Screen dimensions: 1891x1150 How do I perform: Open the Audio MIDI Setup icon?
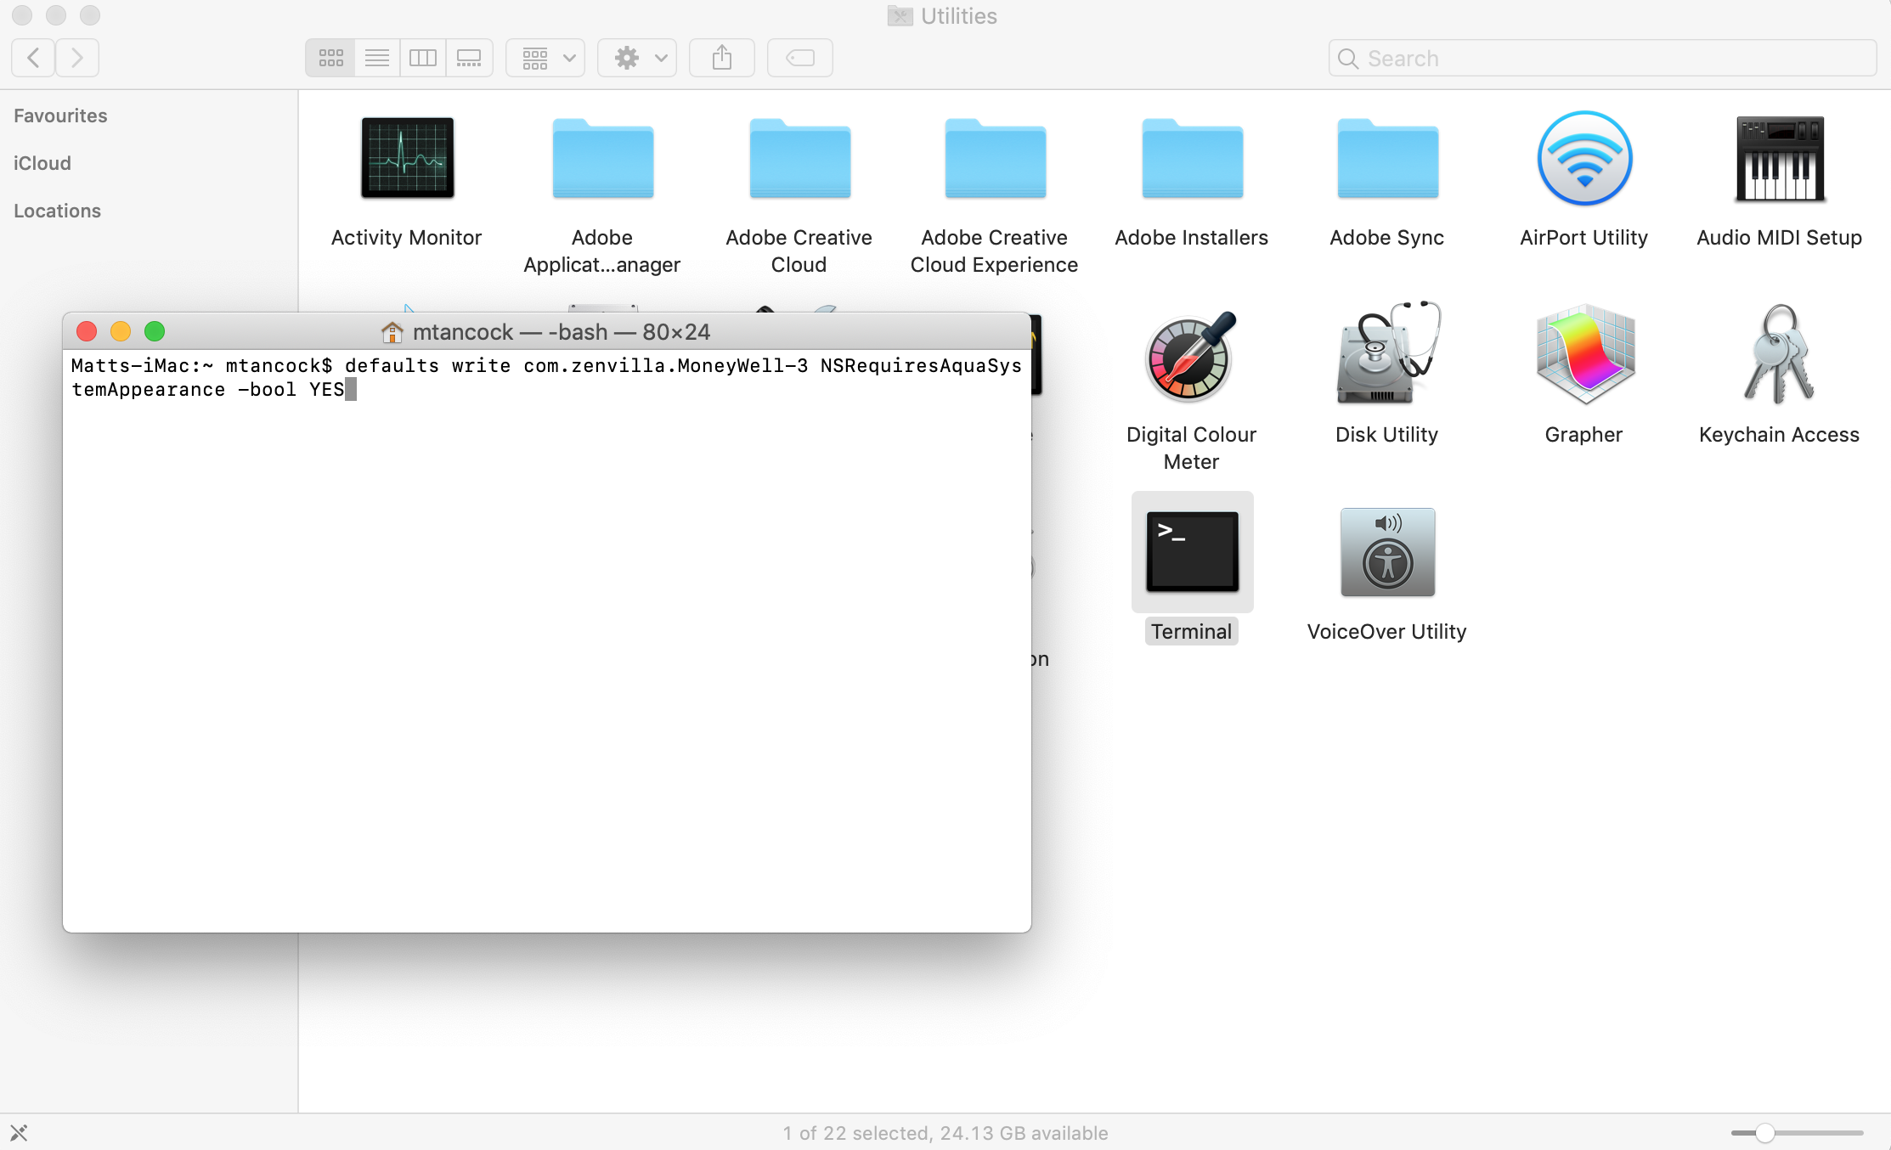[1780, 159]
